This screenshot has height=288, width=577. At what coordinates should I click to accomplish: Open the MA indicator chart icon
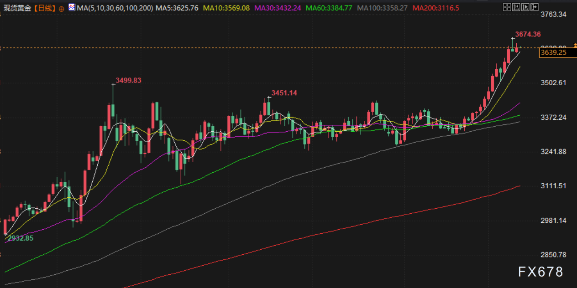point(72,8)
